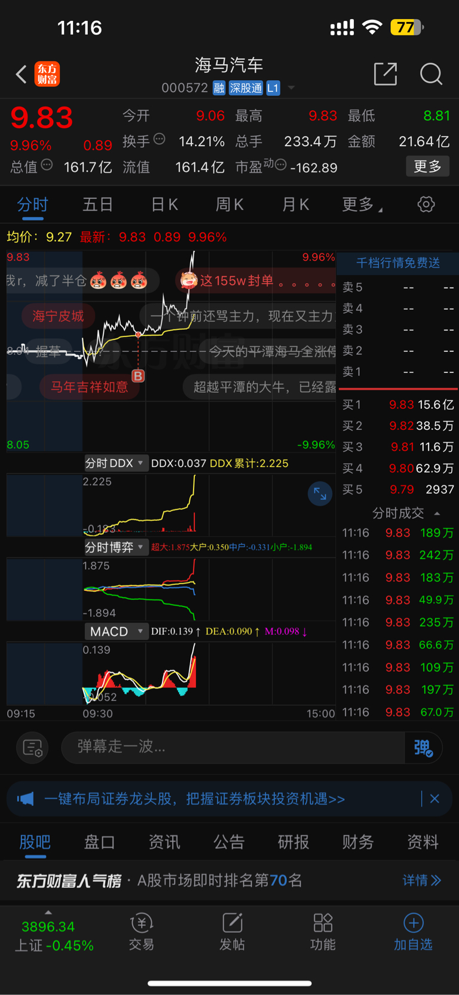Tap the 交易 trade icon
This screenshot has height=995, width=459.
tap(142, 932)
